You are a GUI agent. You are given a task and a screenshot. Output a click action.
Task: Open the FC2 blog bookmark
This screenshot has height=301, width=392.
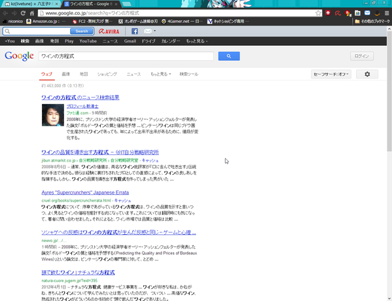click(92, 21)
